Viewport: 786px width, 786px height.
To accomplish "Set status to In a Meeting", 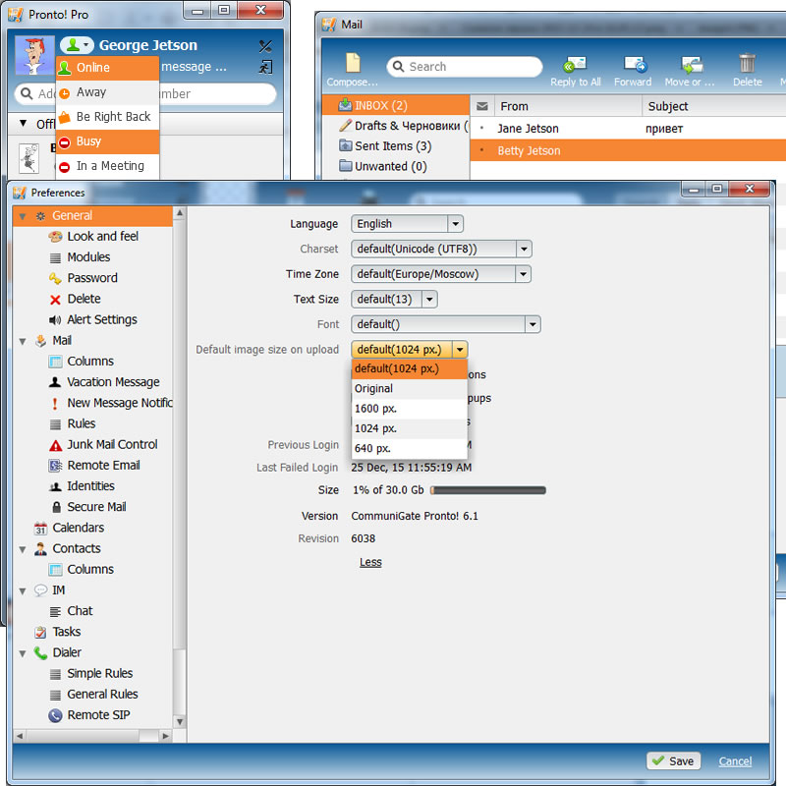I will (107, 166).
